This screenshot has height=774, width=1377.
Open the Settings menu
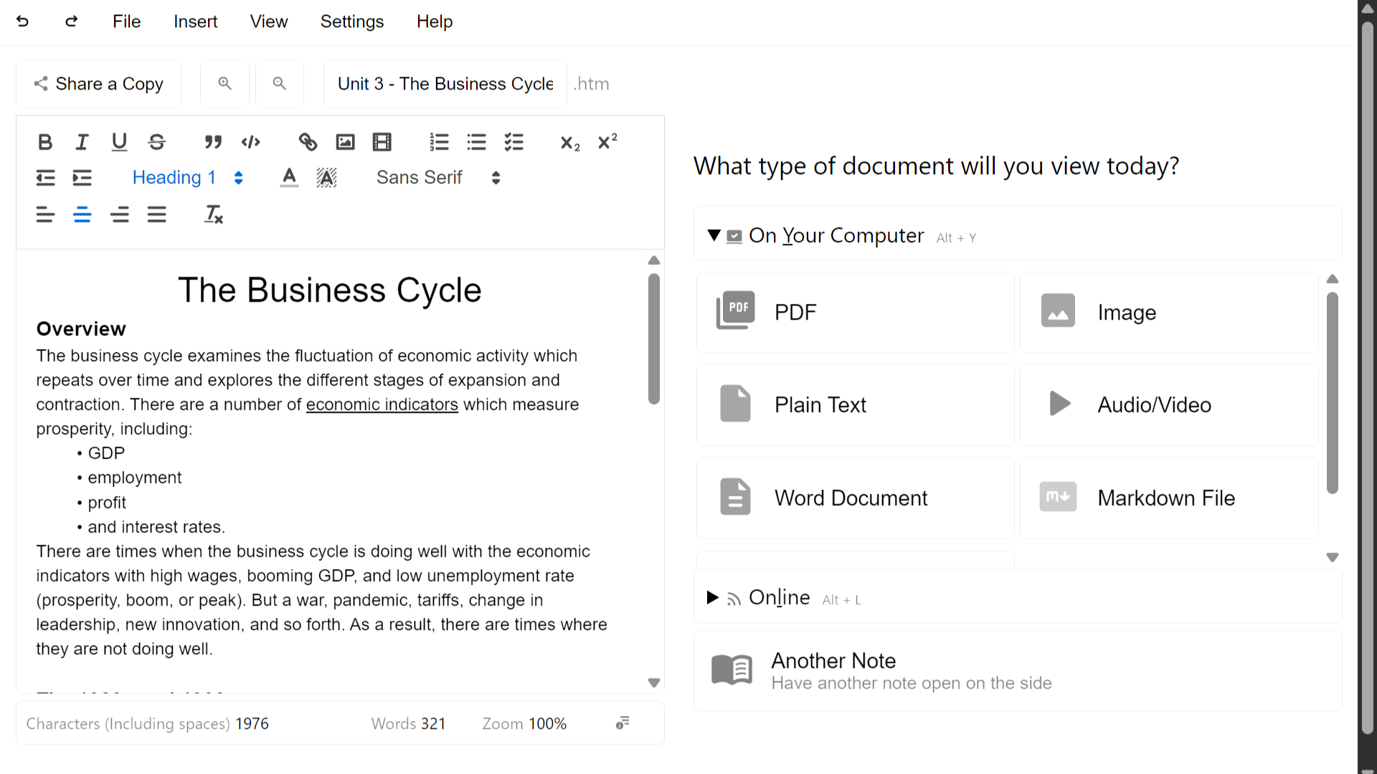pos(351,21)
